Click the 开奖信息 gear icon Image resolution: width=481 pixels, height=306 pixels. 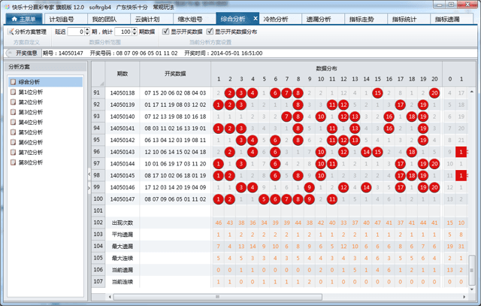(x=10, y=54)
